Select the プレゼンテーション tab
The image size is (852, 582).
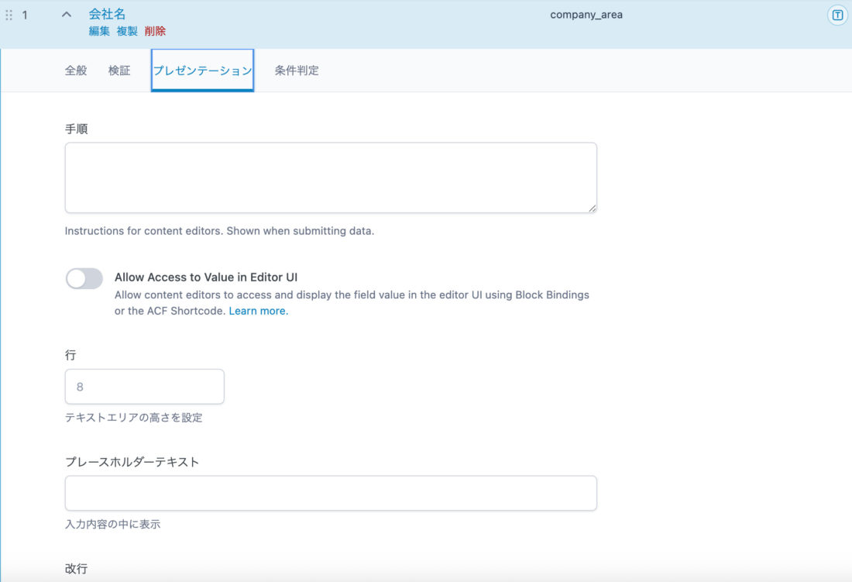tap(202, 69)
